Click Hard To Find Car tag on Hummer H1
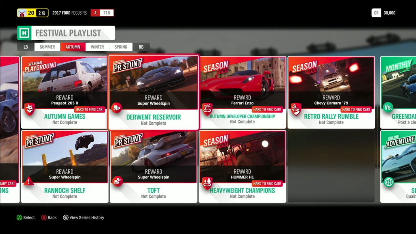This screenshot has height=234, width=416. [x=267, y=183]
